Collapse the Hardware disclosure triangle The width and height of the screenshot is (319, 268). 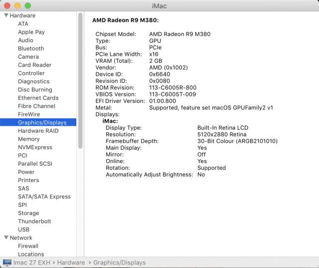point(6,15)
